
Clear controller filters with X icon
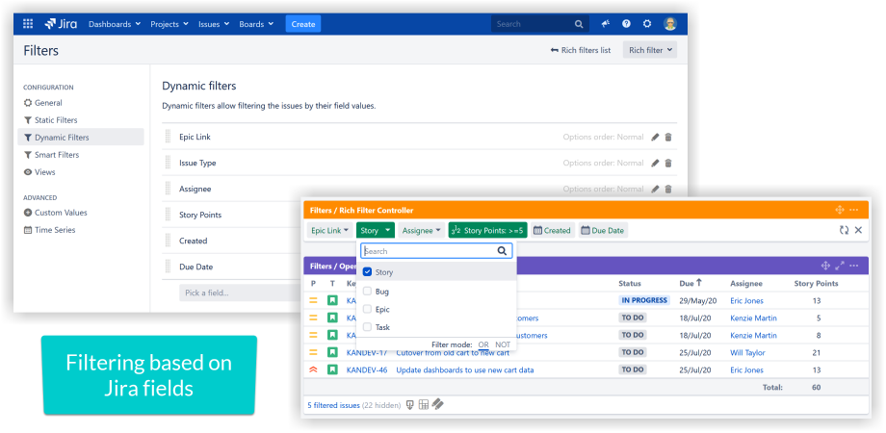click(858, 230)
